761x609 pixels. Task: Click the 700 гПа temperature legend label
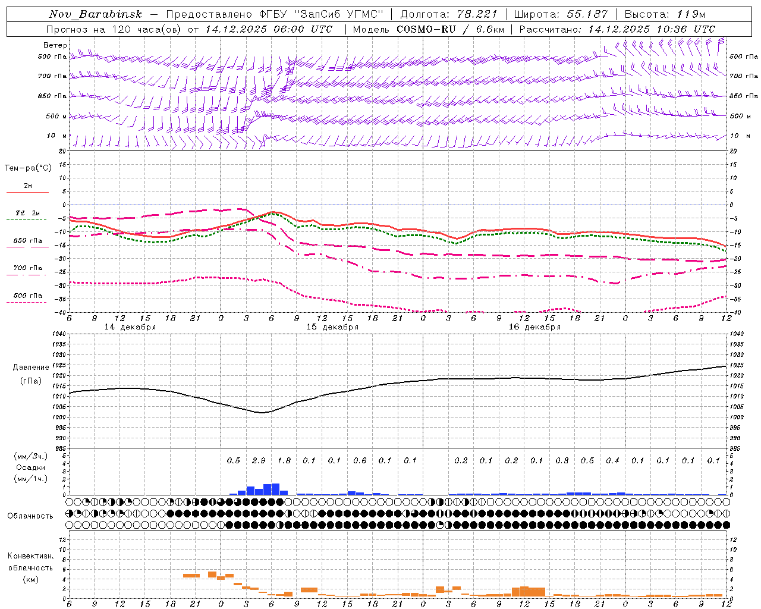(28, 268)
